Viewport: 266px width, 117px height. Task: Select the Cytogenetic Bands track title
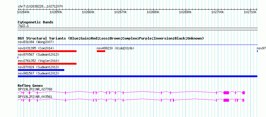pos(36,22)
